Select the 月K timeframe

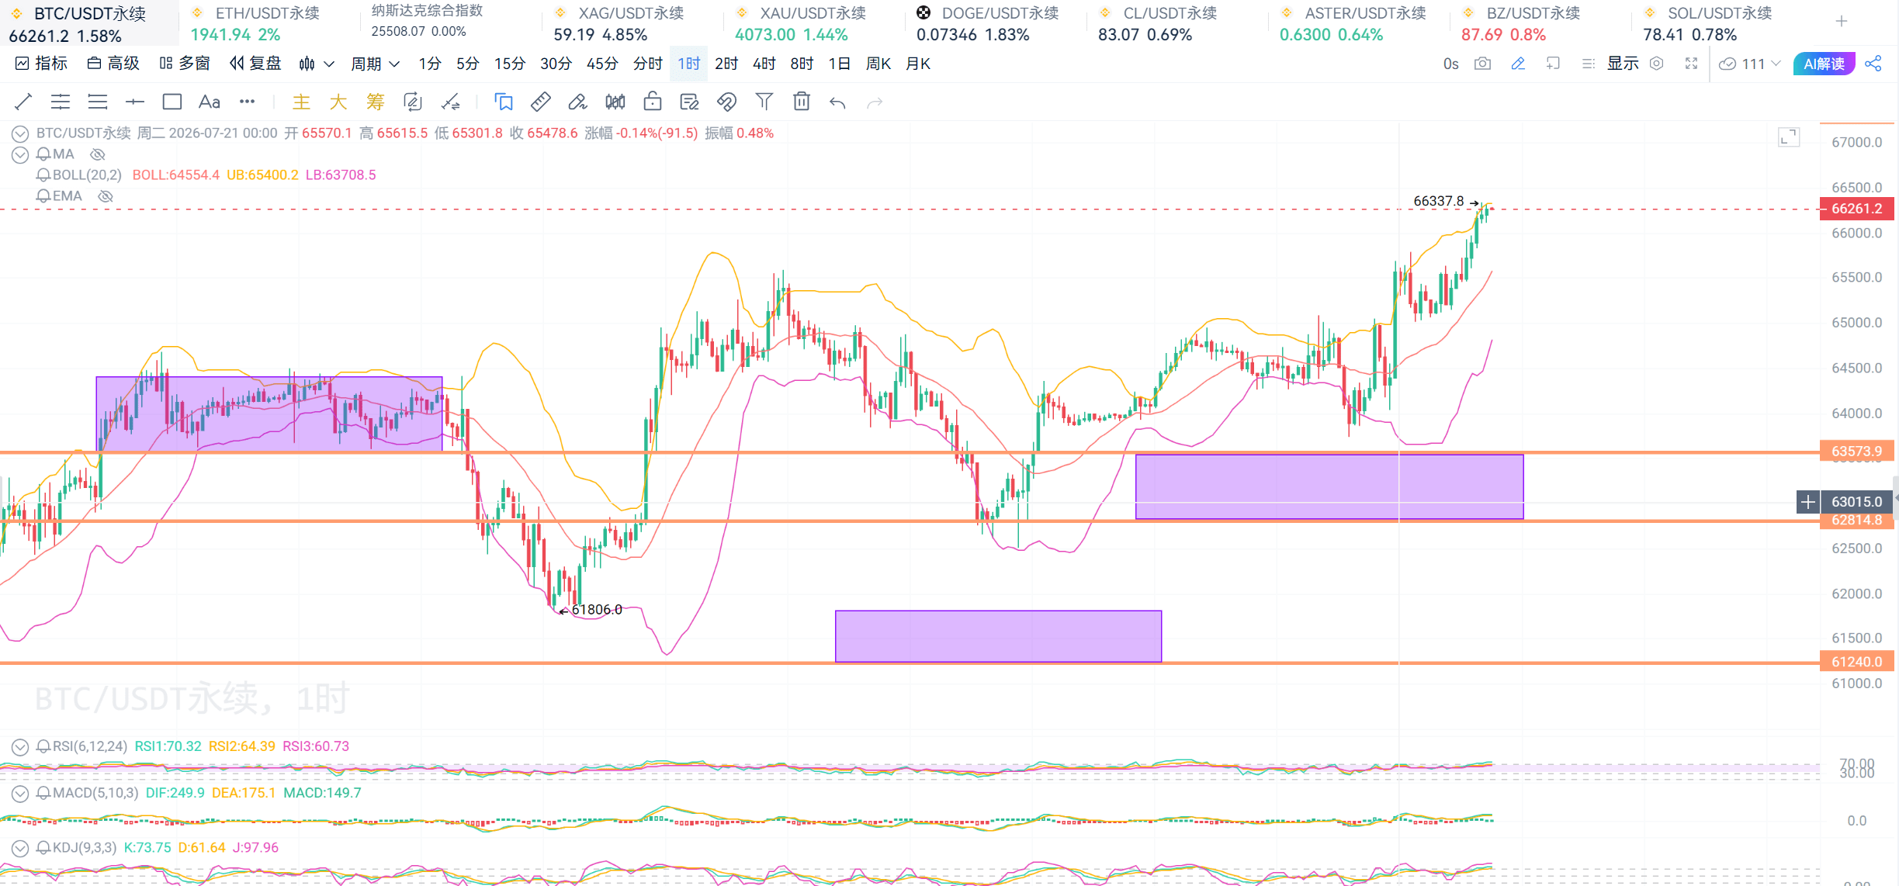(x=918, y=64)
